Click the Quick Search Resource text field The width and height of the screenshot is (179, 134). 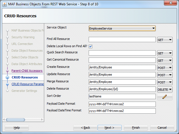tap(122, 53)
